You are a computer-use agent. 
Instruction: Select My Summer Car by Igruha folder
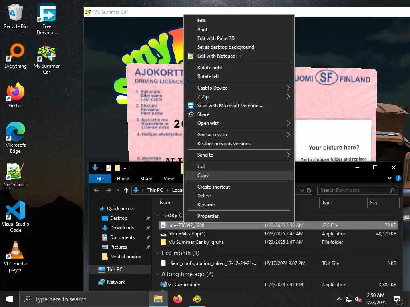point(279,242)
